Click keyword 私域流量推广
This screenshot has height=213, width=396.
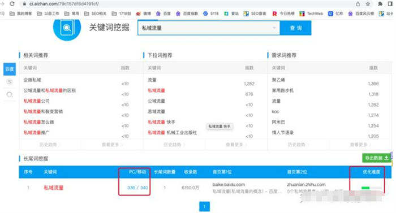coord(37,133)
